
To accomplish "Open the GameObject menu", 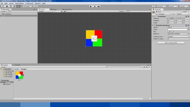I will point(19,3).
